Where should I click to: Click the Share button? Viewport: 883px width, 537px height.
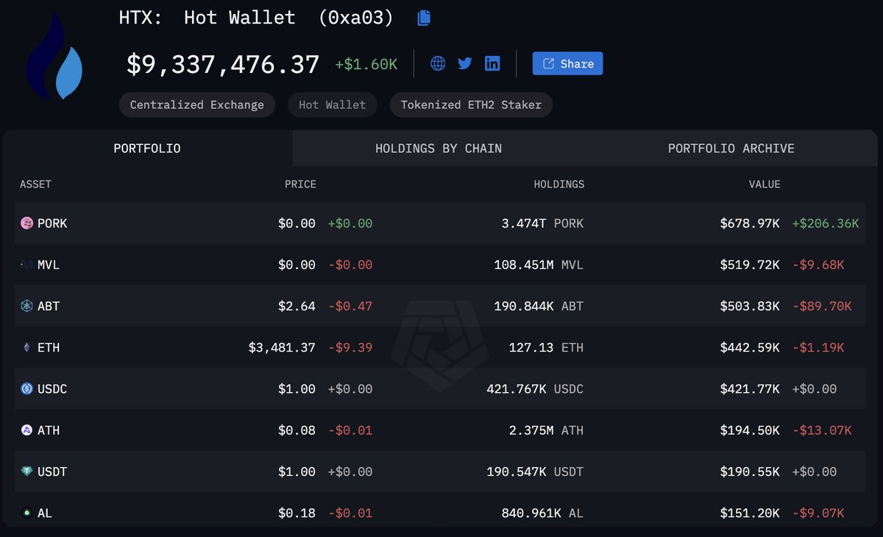[x=568, y=63]
